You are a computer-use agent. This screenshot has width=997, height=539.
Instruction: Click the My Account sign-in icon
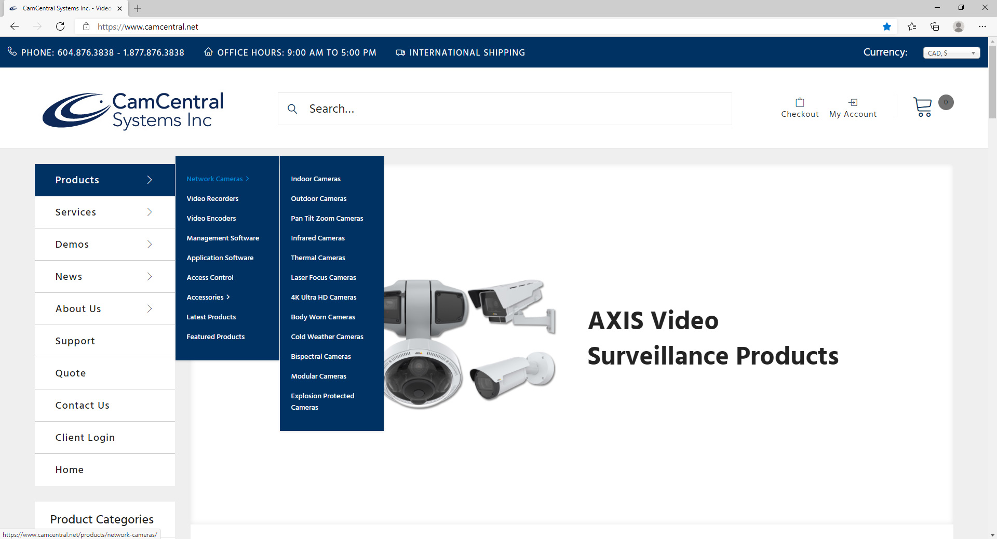(852, 102)
